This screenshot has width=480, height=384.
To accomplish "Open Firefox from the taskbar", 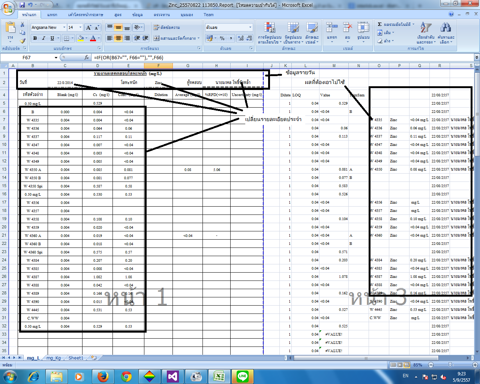I will 103,376.
